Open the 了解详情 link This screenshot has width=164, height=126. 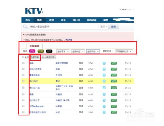(x=68, y=40)
